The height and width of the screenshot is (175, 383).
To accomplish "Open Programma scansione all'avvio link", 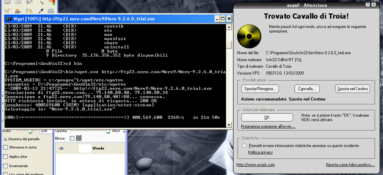I will point(268,127).
